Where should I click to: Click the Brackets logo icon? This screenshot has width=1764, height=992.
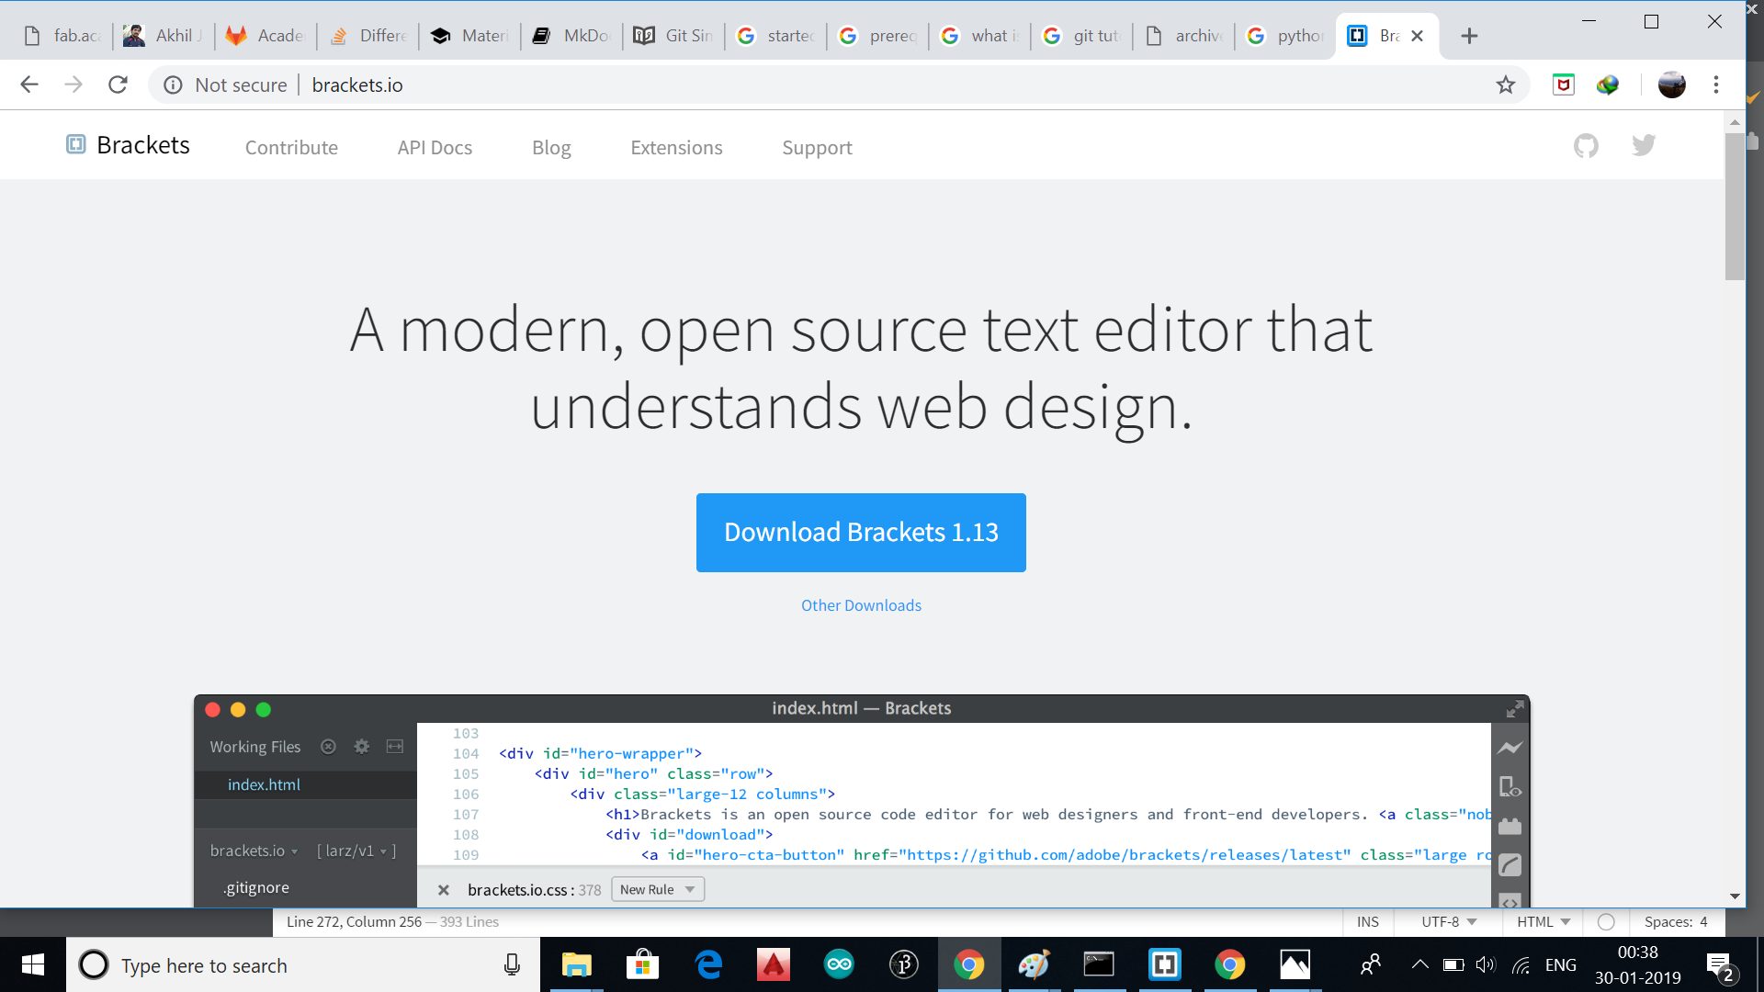click(x=75, y=145)
